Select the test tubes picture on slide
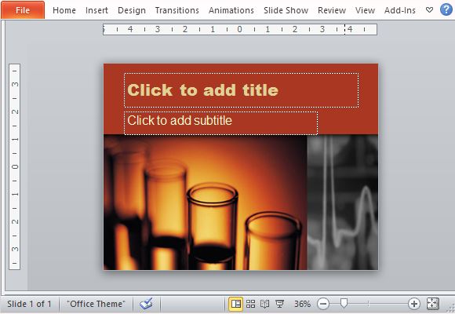 point(206,203)
